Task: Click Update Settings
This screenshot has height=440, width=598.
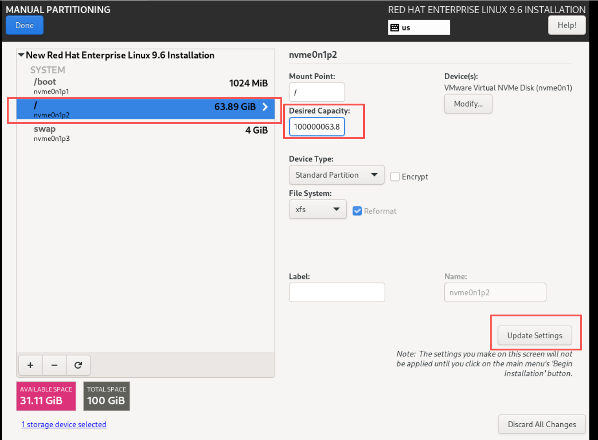Action: [535, 335]
